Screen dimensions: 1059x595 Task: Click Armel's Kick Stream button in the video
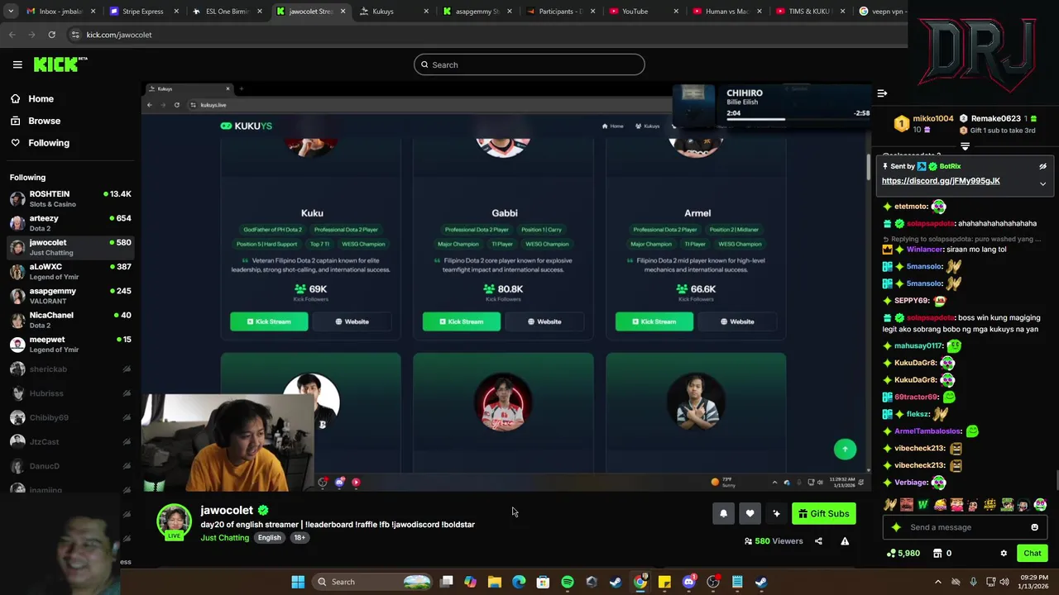click(654, 321)
